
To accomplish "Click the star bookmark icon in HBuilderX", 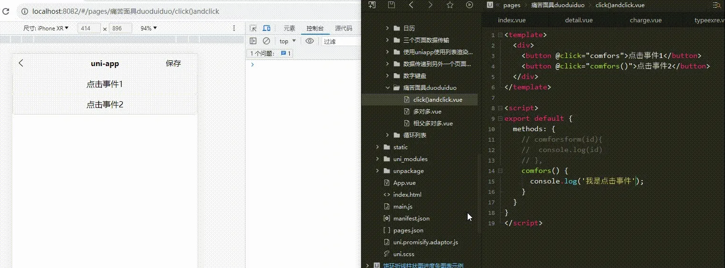I will pos(450,5).
